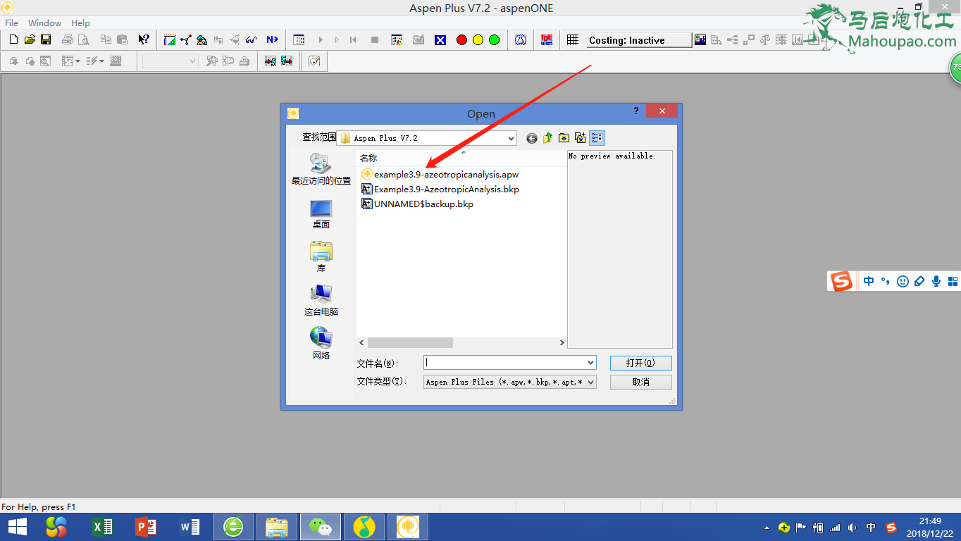Click the costing chart icon after Costing
Viewport: 961px width, 541px height.
[x=700, y=40]
